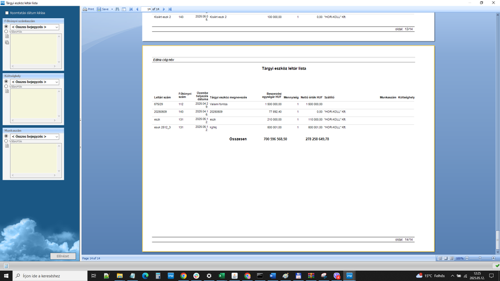Go to next page of report

pos(164,9)
